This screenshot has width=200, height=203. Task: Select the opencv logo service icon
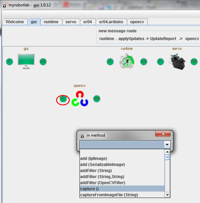click(x=80, y=99)
